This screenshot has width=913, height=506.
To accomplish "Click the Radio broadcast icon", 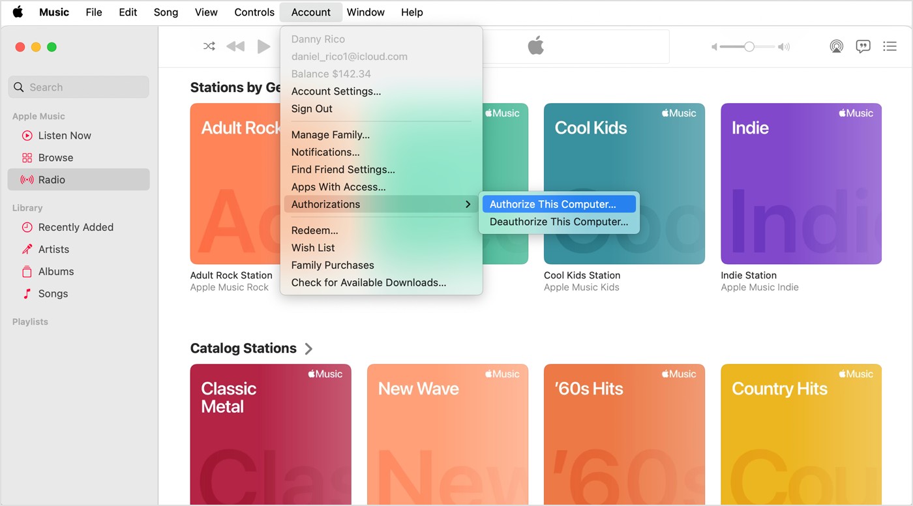I will point(27,180).
